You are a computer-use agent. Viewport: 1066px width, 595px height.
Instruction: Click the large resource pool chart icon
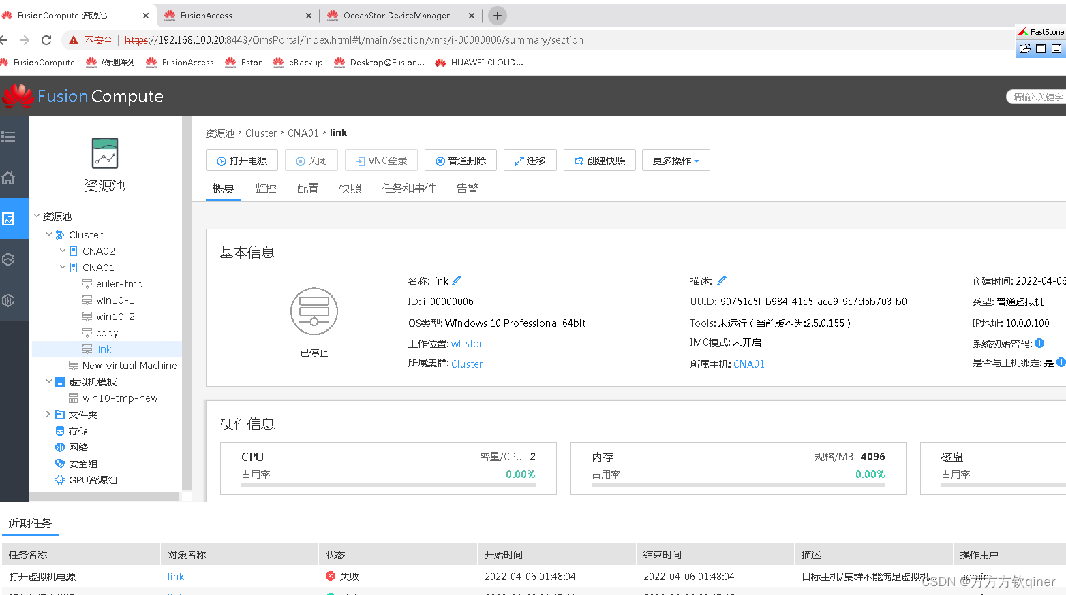tap(105, 153)
